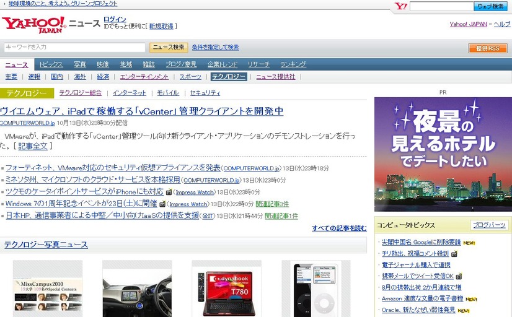The image size is (512, 317).
Task: Open iPod photo thumbnail
Action: [x=316, y=289]
